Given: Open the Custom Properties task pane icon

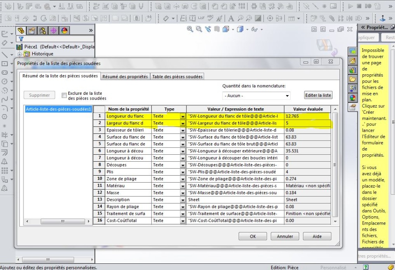Looking at the screenshot, I should [353, 107].
